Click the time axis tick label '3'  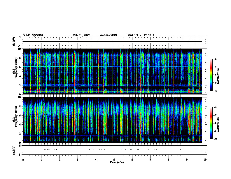(78, 160)
